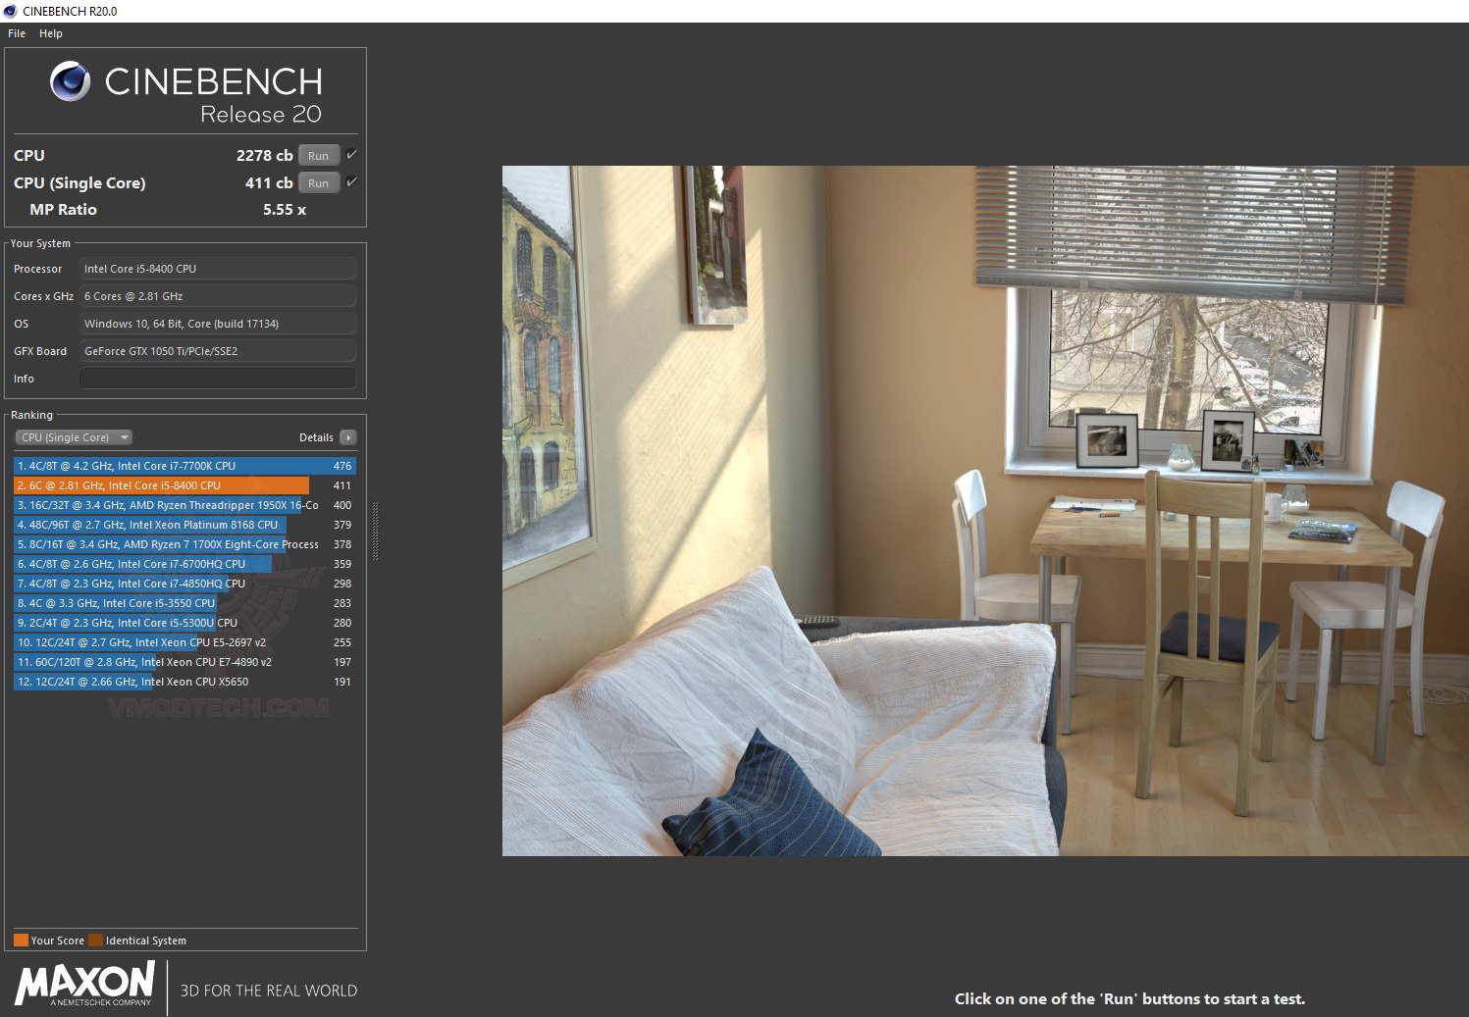Select ranking row Core i7-6700HQ CPU
The height and width of the screenshot is (1017, 1469).
[184, 564]
